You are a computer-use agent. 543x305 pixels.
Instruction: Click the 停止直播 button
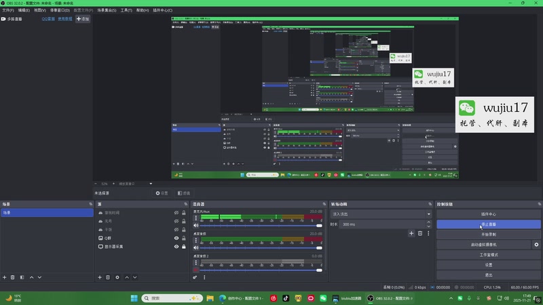point(488,224)
